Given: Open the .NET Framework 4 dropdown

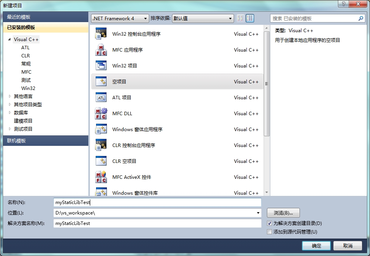Looking at the screenshot, I should [120, 18].
